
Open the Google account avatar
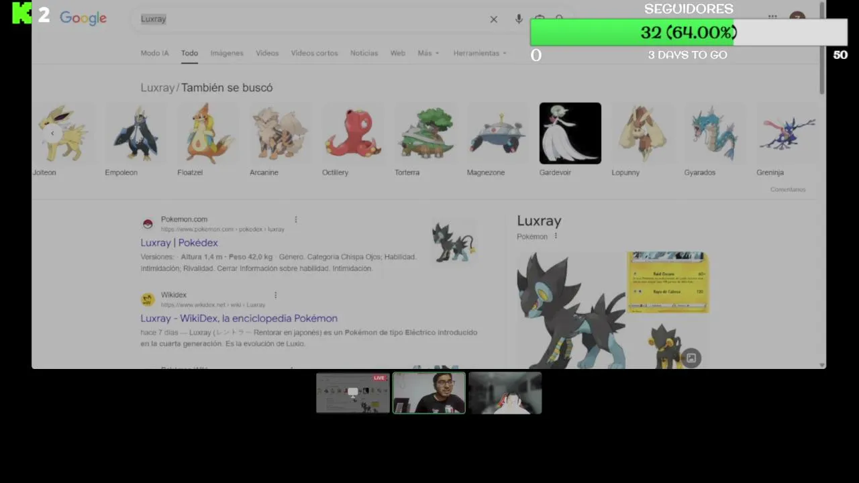[x=797, y=19]
